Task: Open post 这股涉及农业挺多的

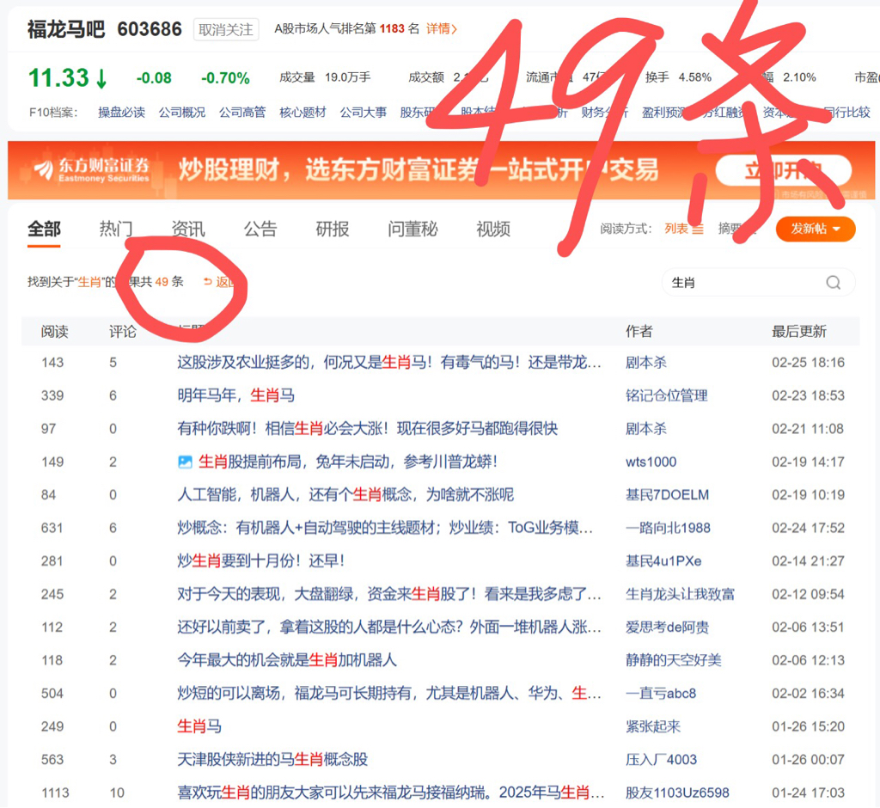Action: click(x=389, y=363)
